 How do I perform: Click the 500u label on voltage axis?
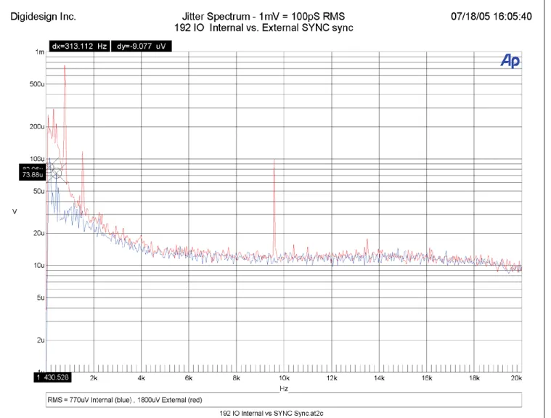click(37, 84)
